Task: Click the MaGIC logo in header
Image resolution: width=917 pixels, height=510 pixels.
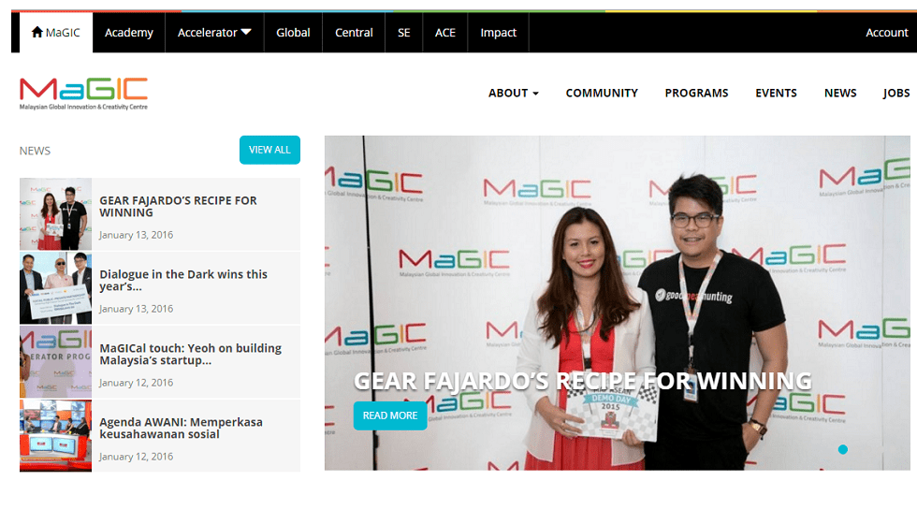Action: pyautogui.click(x=83, y=93)
